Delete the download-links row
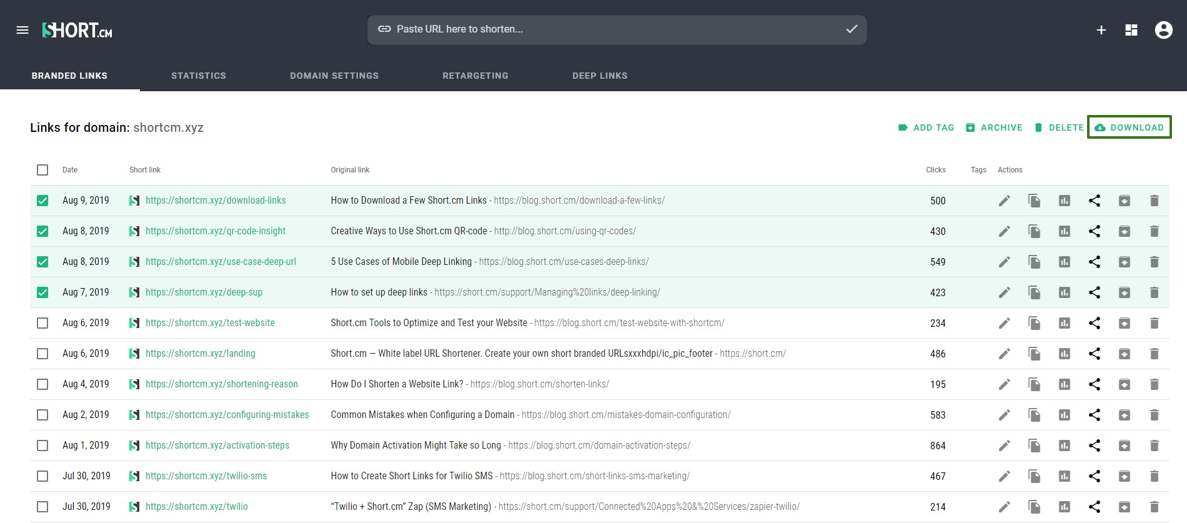This screenshot has height=523, width=1187. pyautogui.click(x=1155, y=201)
